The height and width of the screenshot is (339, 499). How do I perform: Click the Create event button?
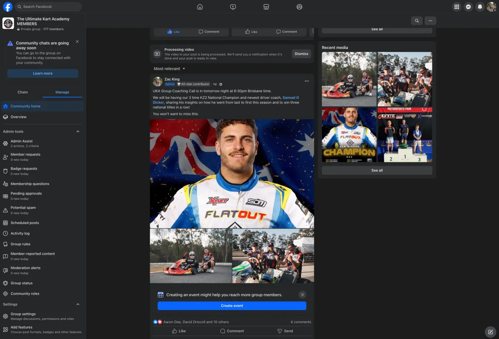[x=232, y=306]
